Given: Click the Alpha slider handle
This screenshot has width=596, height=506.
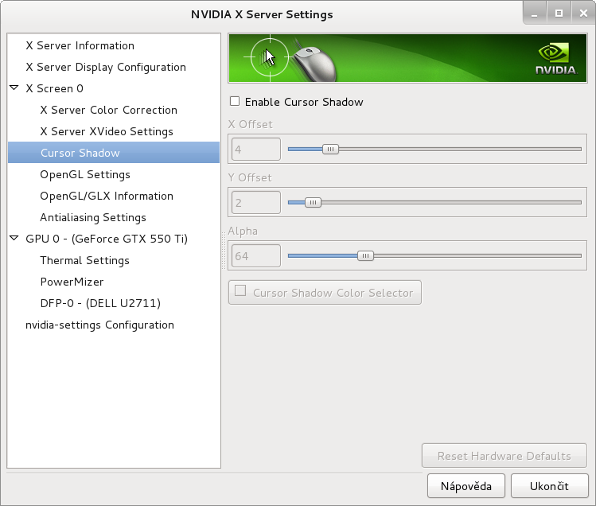Looking at the screenshot, I should click(x=365, y=255).
